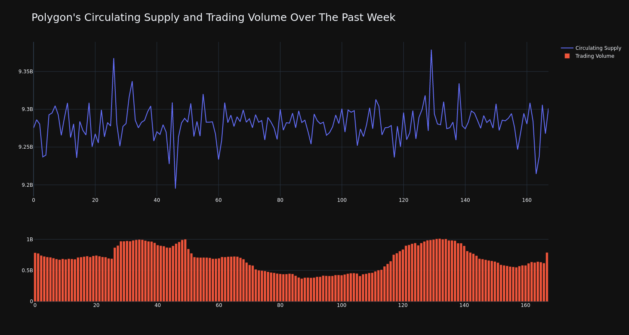Click x-axis label 160 on supply chart
Viewport: 629px width, 335px height.
[527, 200]
